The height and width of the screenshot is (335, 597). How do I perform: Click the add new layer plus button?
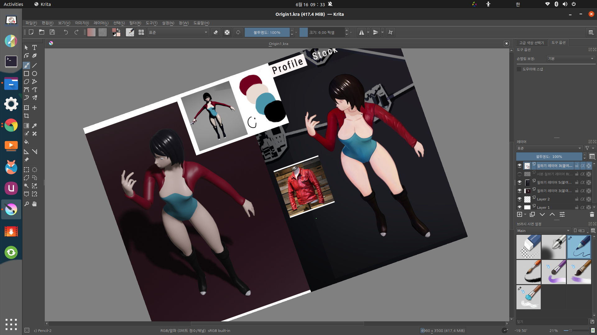pos(519,215)
